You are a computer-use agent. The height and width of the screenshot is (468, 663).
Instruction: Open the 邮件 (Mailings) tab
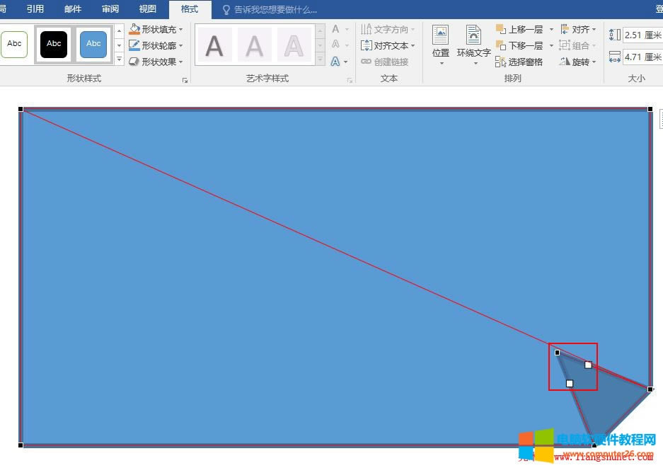coord(73,9)
